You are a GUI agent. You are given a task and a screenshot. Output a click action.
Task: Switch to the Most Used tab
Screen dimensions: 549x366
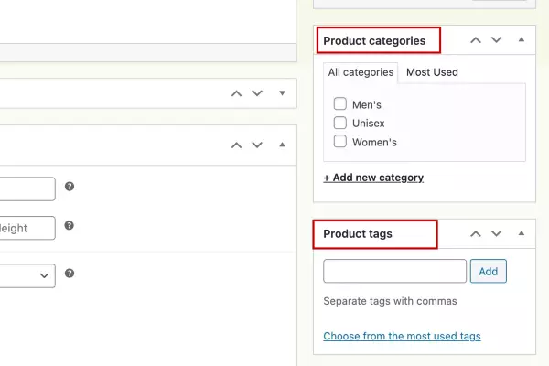(x=432, y=72)
